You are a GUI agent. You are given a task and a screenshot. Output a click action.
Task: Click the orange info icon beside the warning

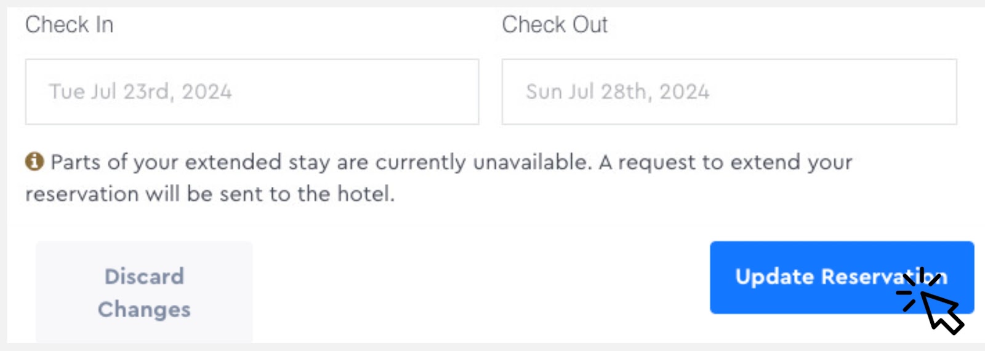pyautogui.click(x=34, y=162)
